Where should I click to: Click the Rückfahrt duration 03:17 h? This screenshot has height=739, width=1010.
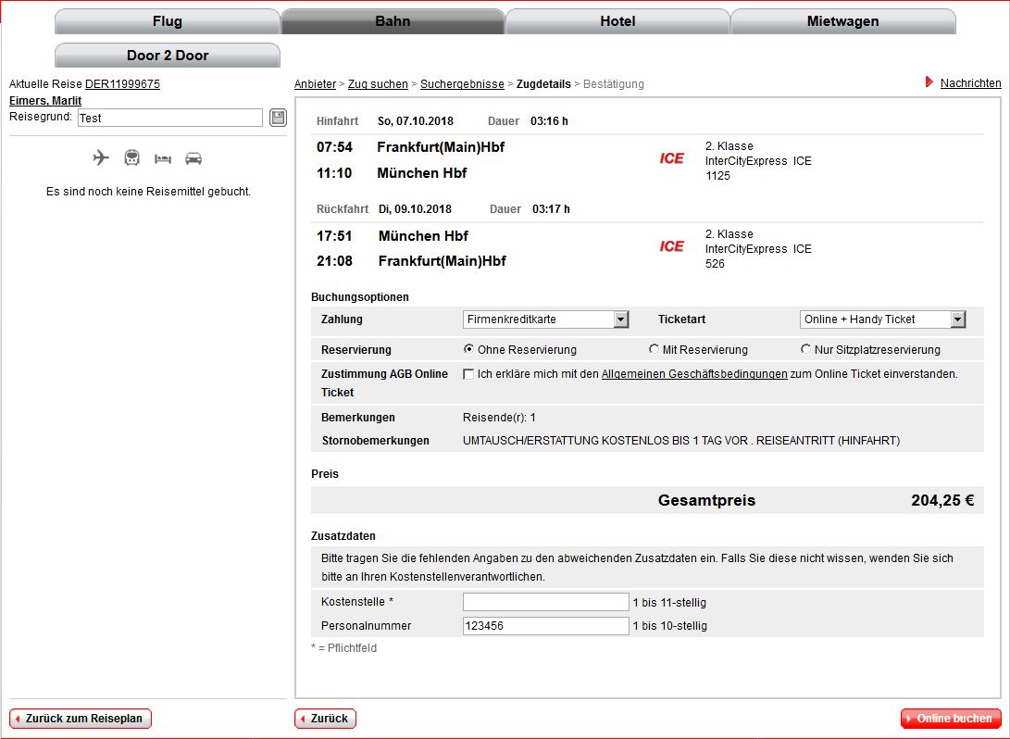click(552, 209)
